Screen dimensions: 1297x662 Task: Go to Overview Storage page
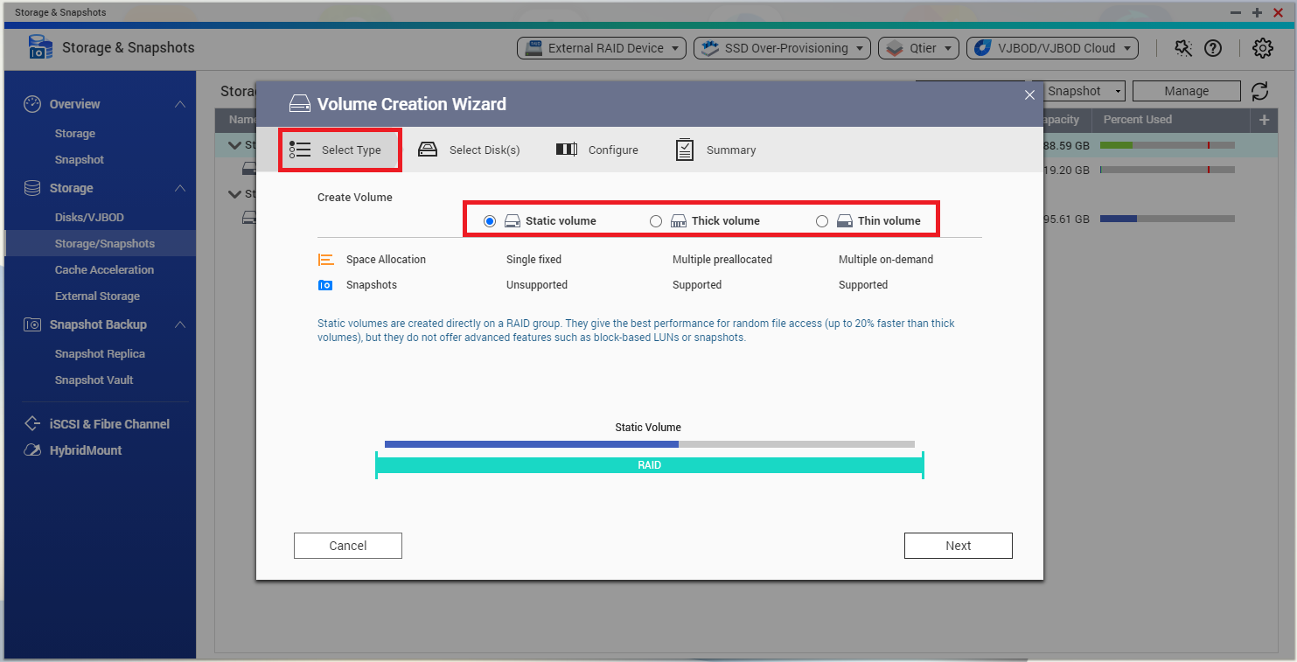(74, 134)
